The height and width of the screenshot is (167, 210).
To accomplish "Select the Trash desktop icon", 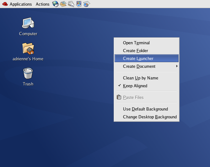I will click(x=28, y=73).
